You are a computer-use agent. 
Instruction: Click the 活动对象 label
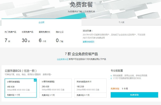pos(88,31)
